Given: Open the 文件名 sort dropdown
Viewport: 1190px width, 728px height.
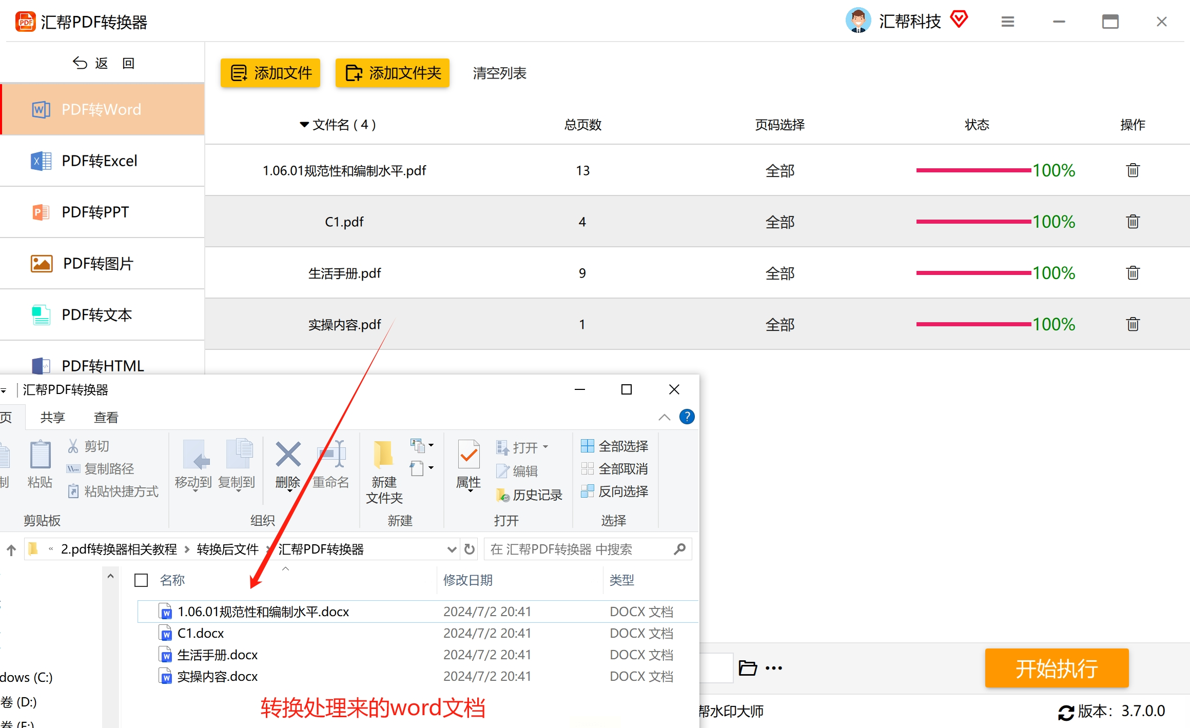Looking at the screenshot, I should pyautogui.click(x=304, y=124).
